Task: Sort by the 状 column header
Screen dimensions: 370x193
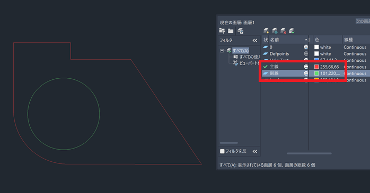Action: 266,40
